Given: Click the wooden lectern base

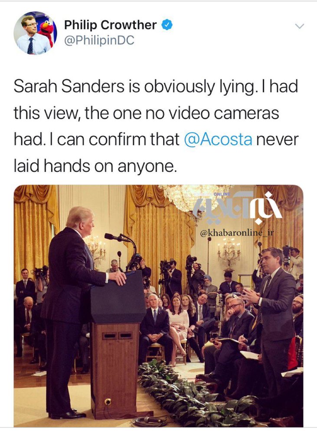Looking at the screenshot, I should point(115,369).
